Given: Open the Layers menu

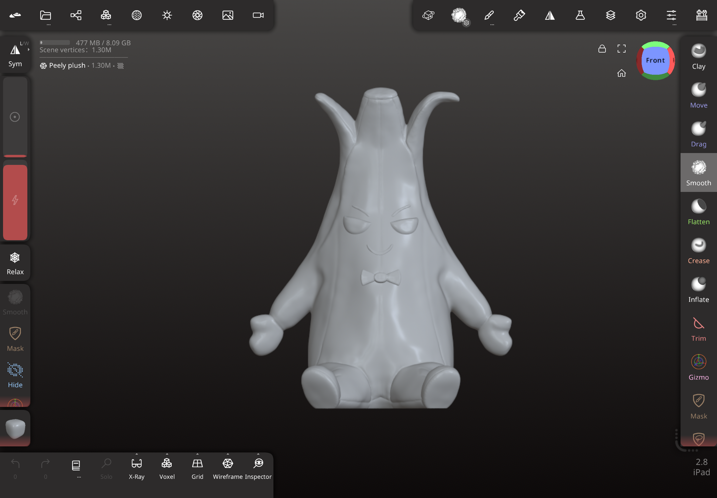Looking at the screenshot, I should (611, 15).
